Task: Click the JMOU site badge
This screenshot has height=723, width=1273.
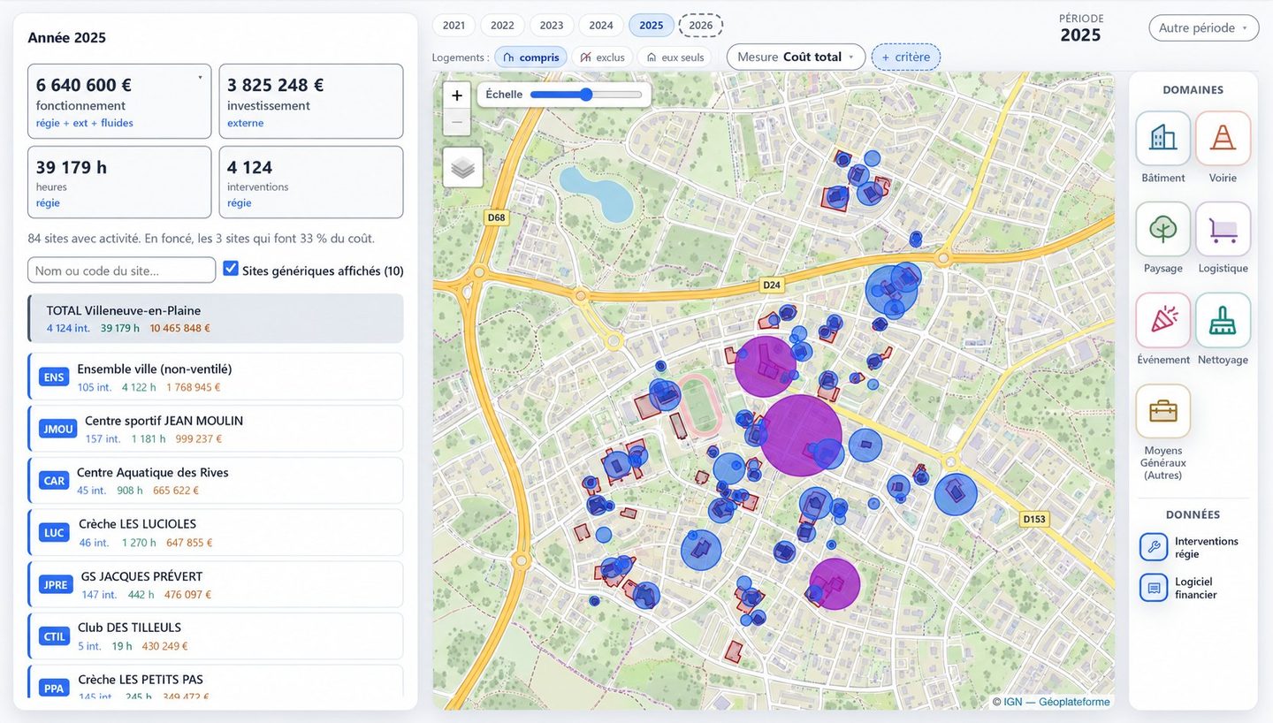Action: 58,430
